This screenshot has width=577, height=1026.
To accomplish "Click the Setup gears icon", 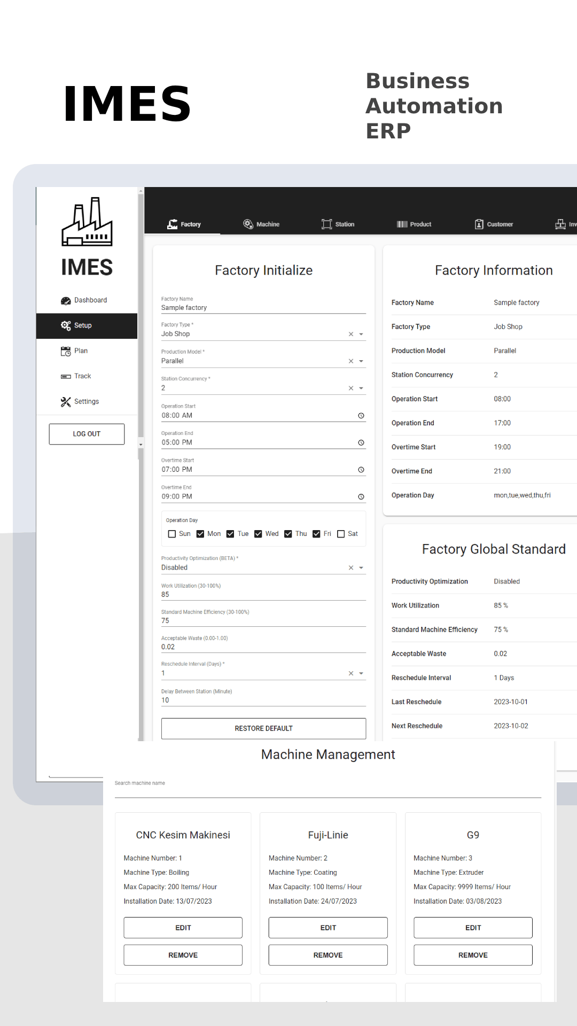I will [66, 326].
